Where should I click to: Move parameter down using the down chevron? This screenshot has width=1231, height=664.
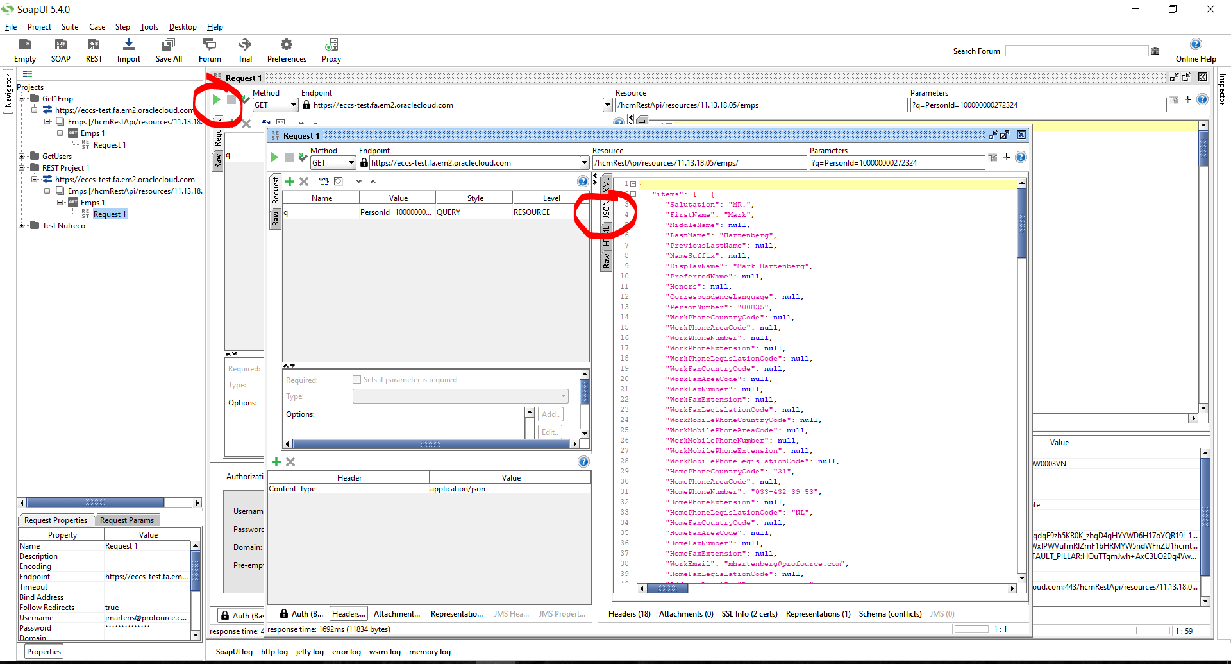click(359, 182)
